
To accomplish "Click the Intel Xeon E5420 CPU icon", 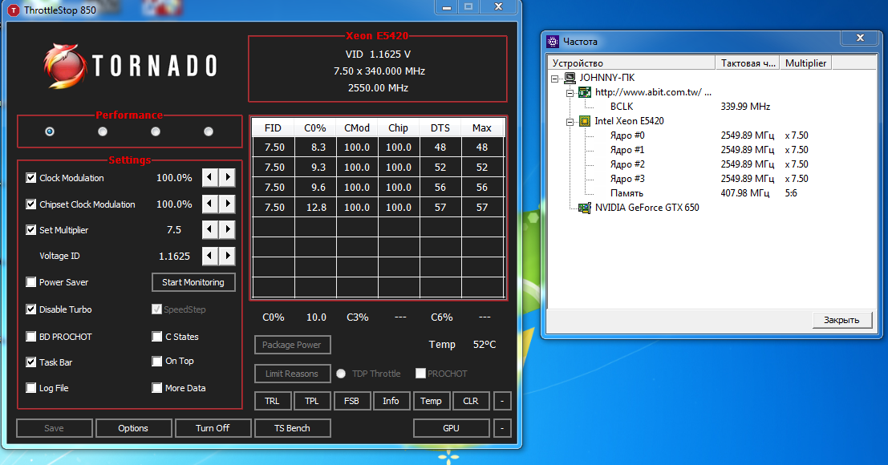I will (585, 121).
